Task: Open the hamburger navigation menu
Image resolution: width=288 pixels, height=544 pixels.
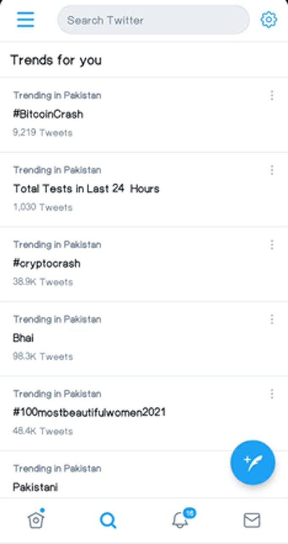Action: (25, 20)
